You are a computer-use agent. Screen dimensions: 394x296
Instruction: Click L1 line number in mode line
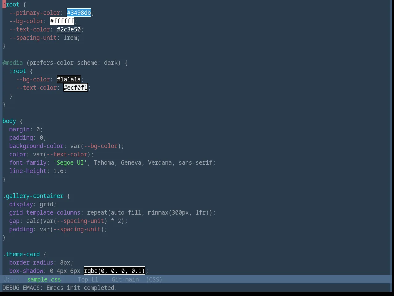point(95,279)
